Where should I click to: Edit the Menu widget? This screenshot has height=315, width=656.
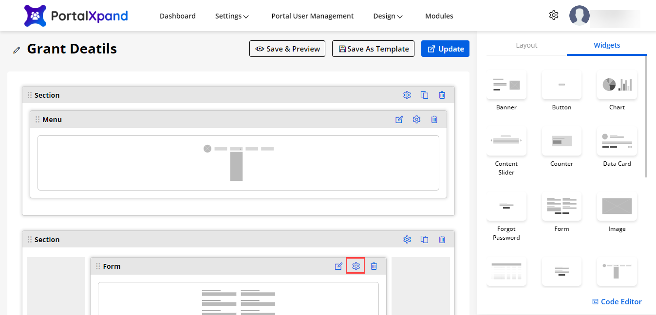(399, 120)
